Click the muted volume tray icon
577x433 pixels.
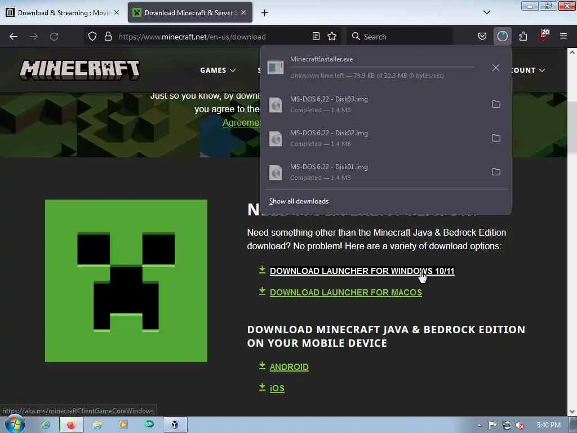pyautogui.click(x=520, y=425)
